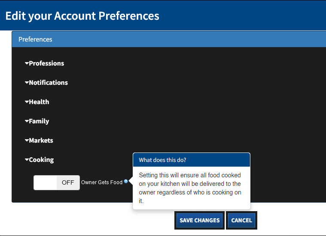Expand the Health preferences heading

(x=39, y=102)
